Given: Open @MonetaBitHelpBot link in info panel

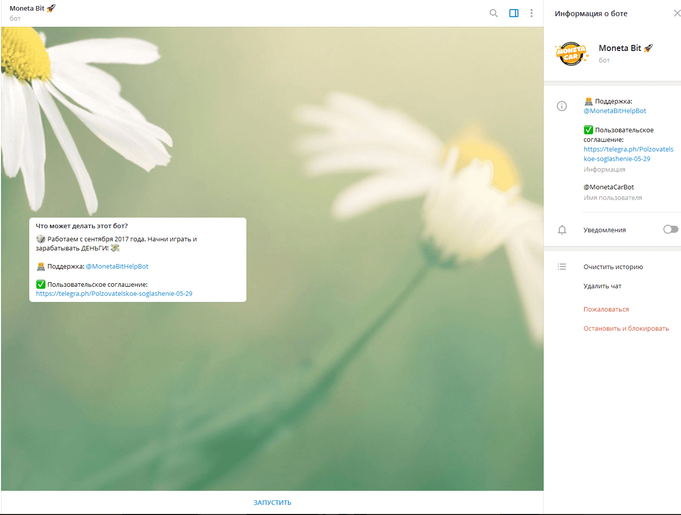Looking at the screenshot, I should tap(614, 111).
